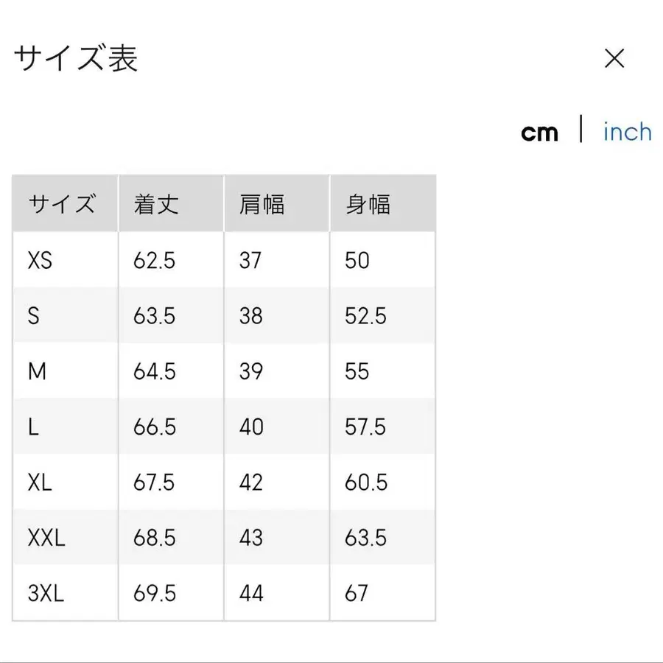Select the XS size row label
The image size is (663, 663).
tap(41, 260)
